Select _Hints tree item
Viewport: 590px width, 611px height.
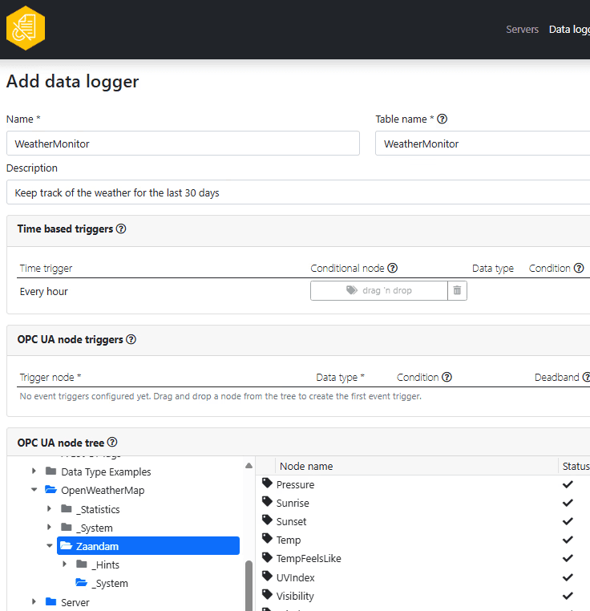105,564
